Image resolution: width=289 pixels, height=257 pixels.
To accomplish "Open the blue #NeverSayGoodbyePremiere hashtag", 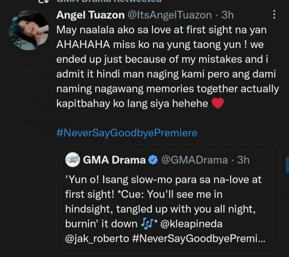I will 127,133.
